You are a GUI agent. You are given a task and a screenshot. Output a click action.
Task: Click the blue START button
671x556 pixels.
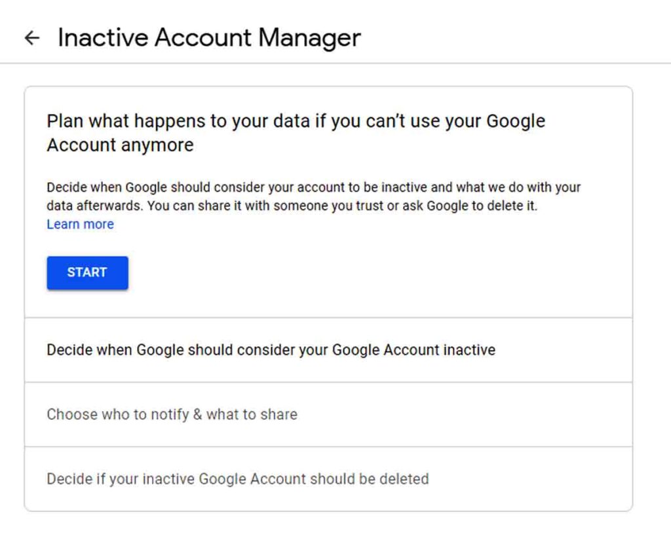pyautogui.click(x=87, y=273)
